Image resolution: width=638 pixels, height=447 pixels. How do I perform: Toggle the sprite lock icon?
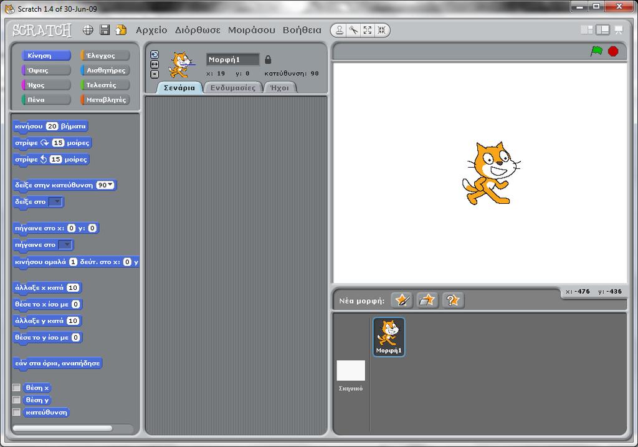(268, 59)
